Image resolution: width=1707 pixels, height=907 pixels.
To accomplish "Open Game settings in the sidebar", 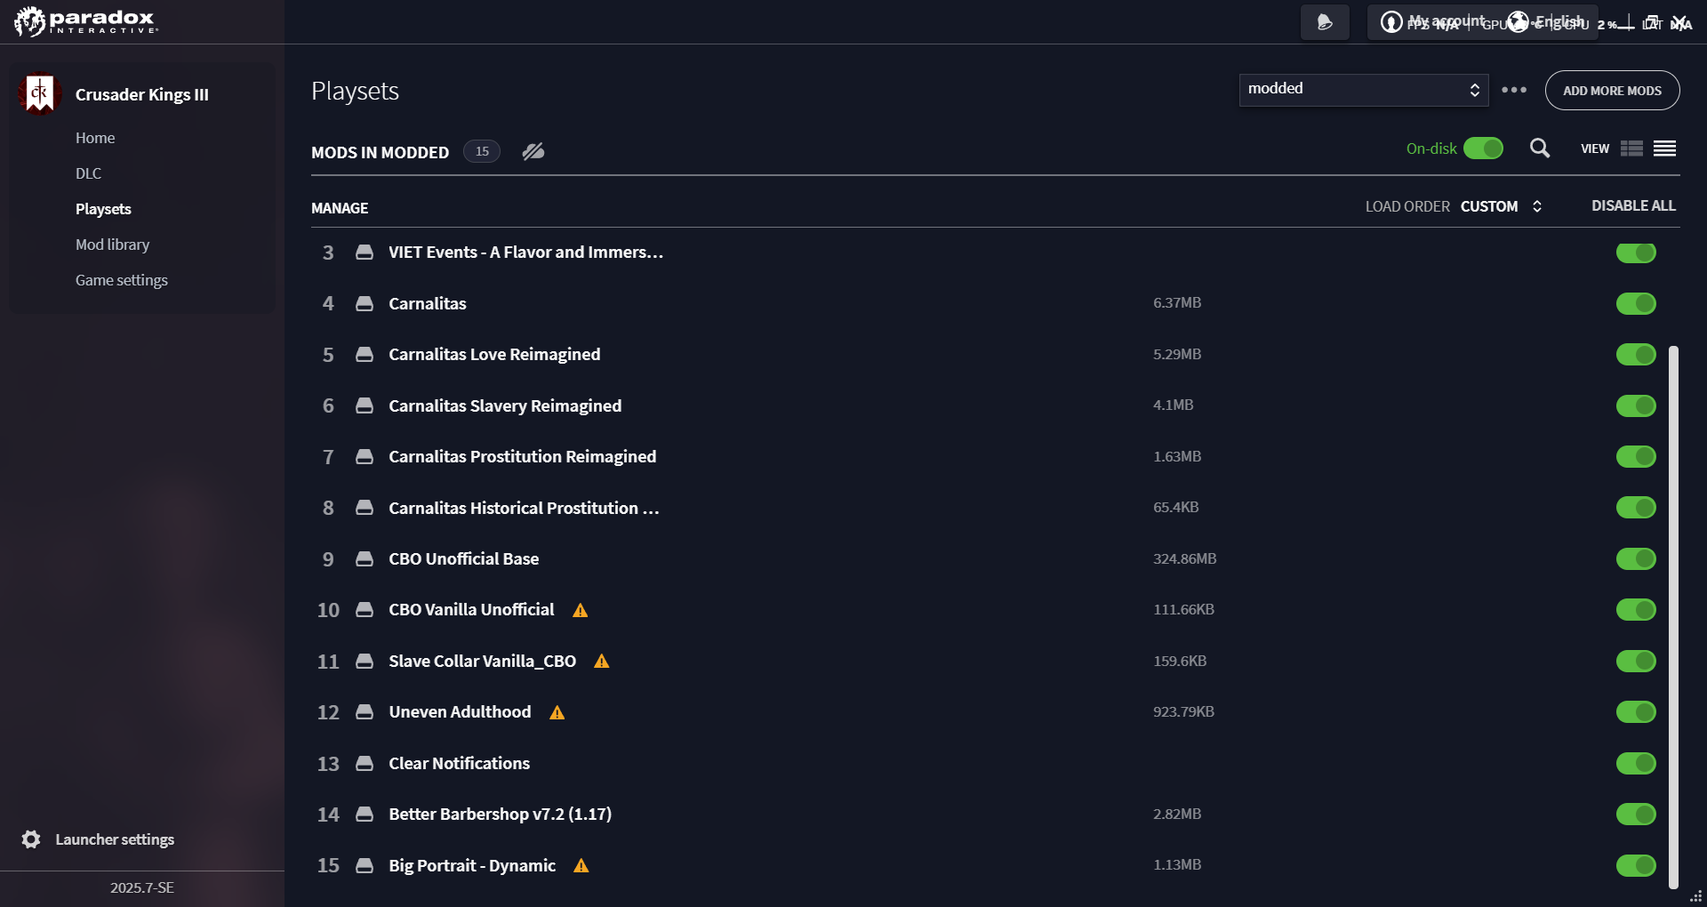I will pyautogui.click(x=122, y=280).
